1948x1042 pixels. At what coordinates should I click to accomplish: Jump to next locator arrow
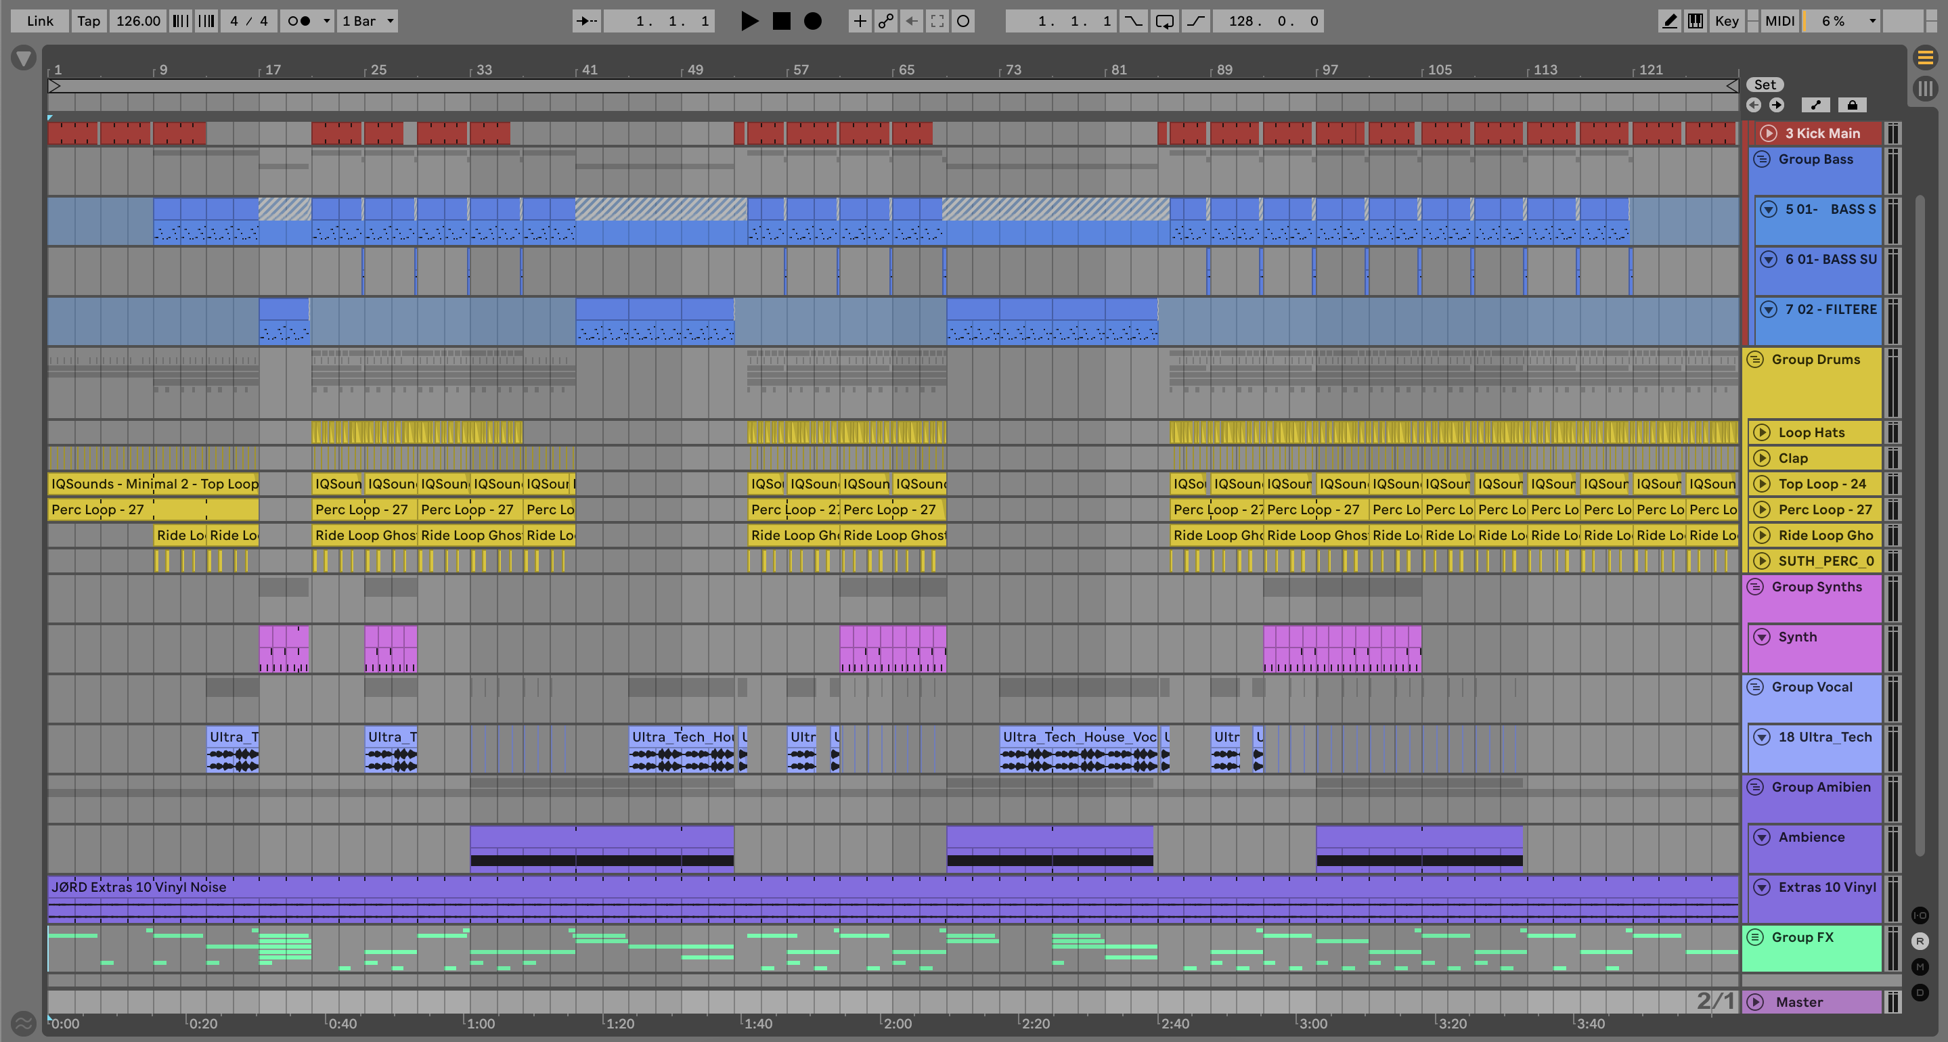(x=1776, y=105)
